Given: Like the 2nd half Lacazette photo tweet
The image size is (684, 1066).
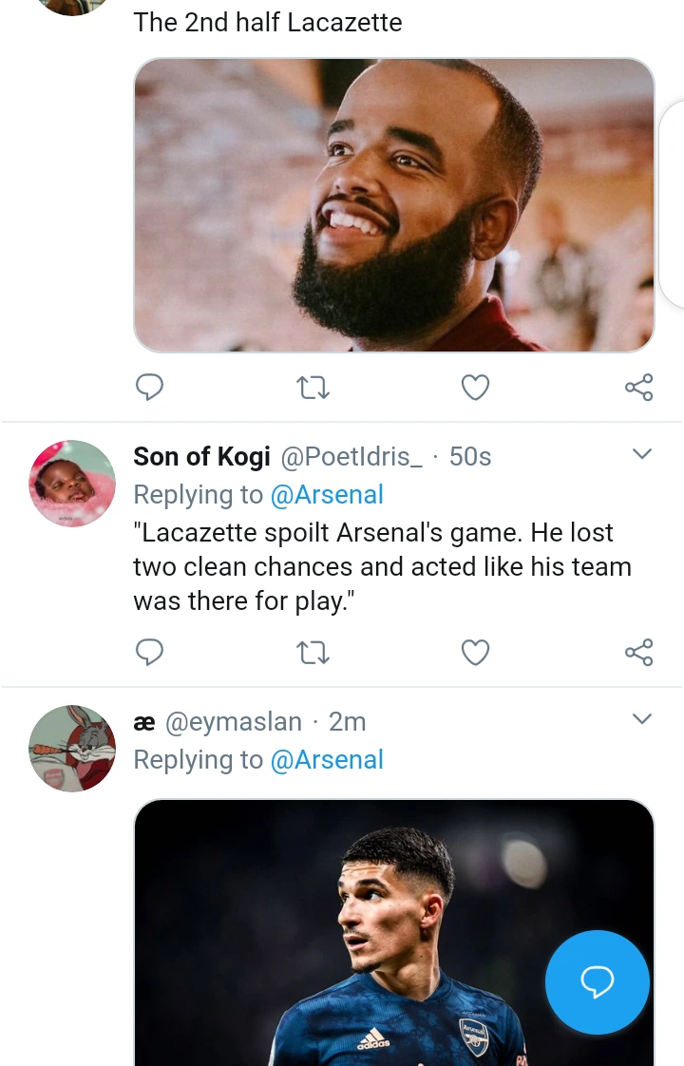Looking at the screenshot, I should tap(475, 387).
